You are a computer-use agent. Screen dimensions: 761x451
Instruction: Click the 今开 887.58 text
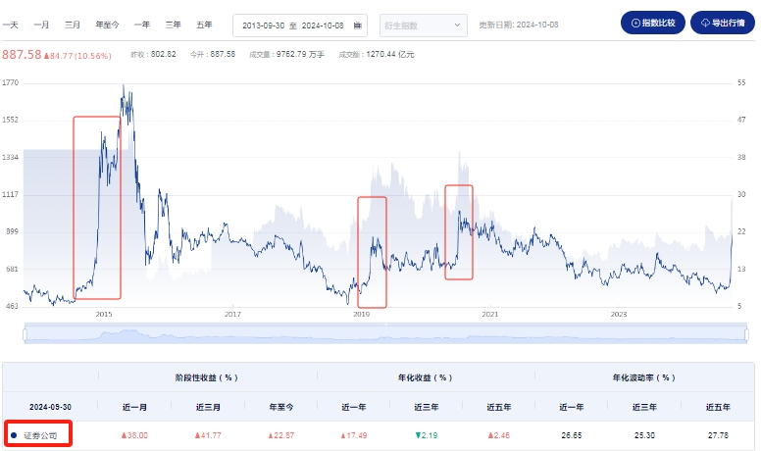213,54
